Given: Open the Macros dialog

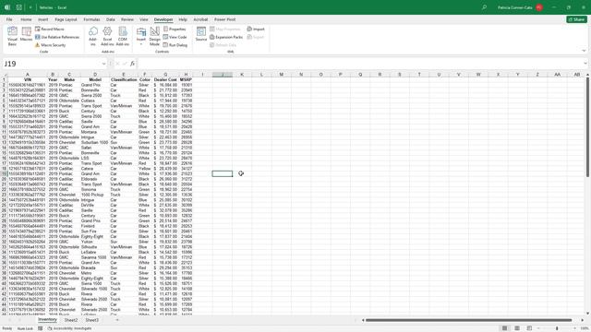Looking at the screenshot, I should tap(26, 34).
